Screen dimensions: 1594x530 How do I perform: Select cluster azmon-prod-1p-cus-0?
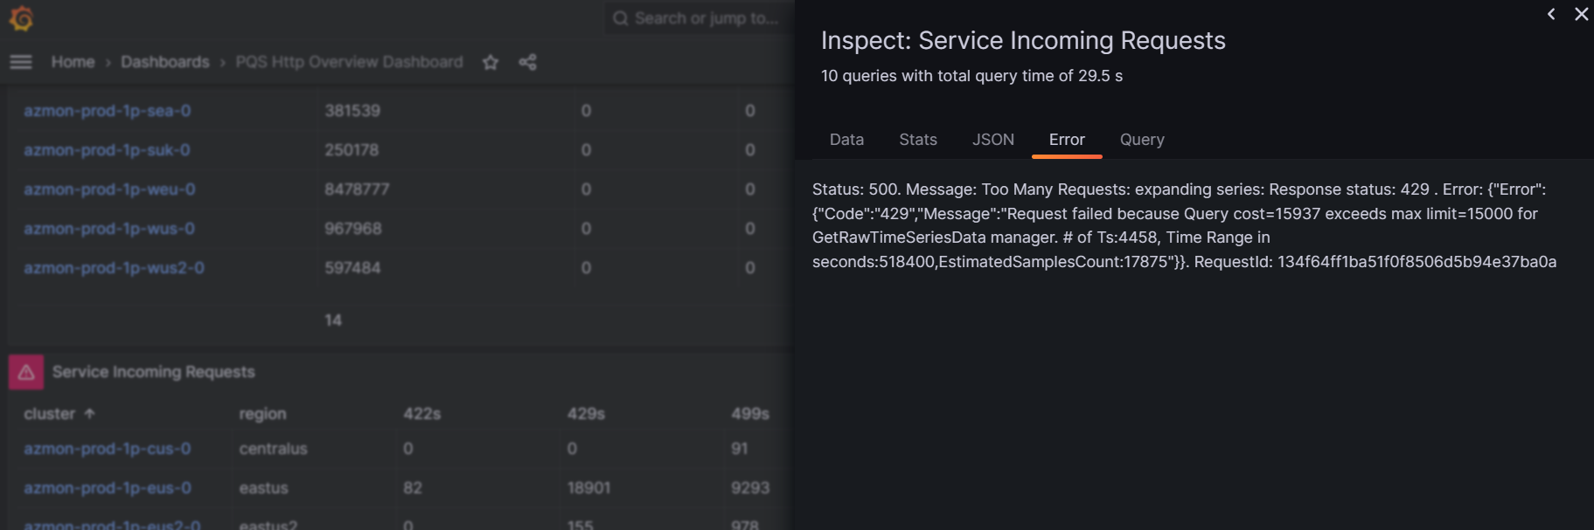click(107, 449)
